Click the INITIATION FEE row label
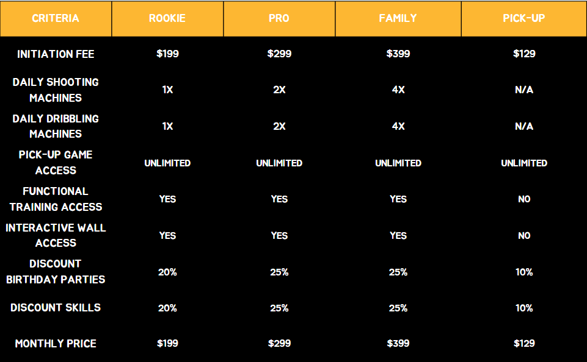 point(56,54)
